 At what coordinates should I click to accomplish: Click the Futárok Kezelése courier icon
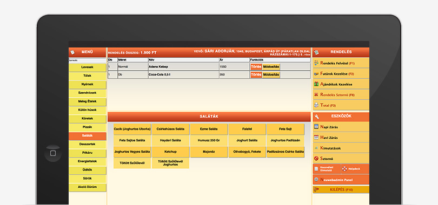[316, 74]
